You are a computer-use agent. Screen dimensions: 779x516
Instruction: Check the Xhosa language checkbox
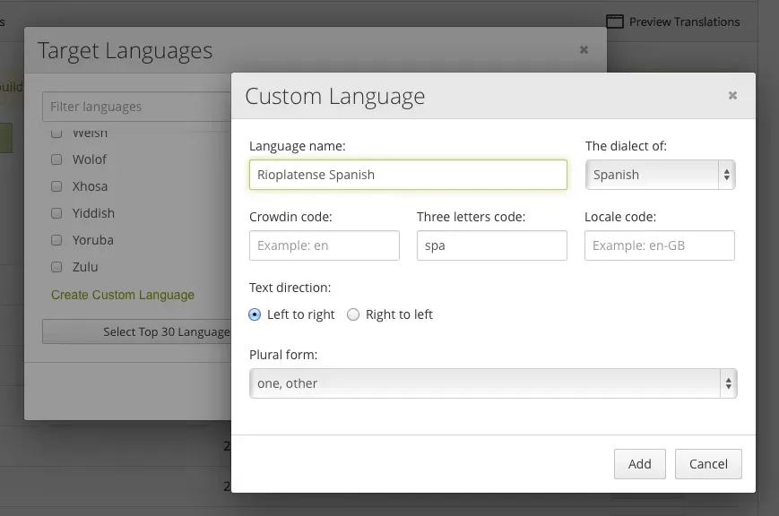[x=56, y=185]
